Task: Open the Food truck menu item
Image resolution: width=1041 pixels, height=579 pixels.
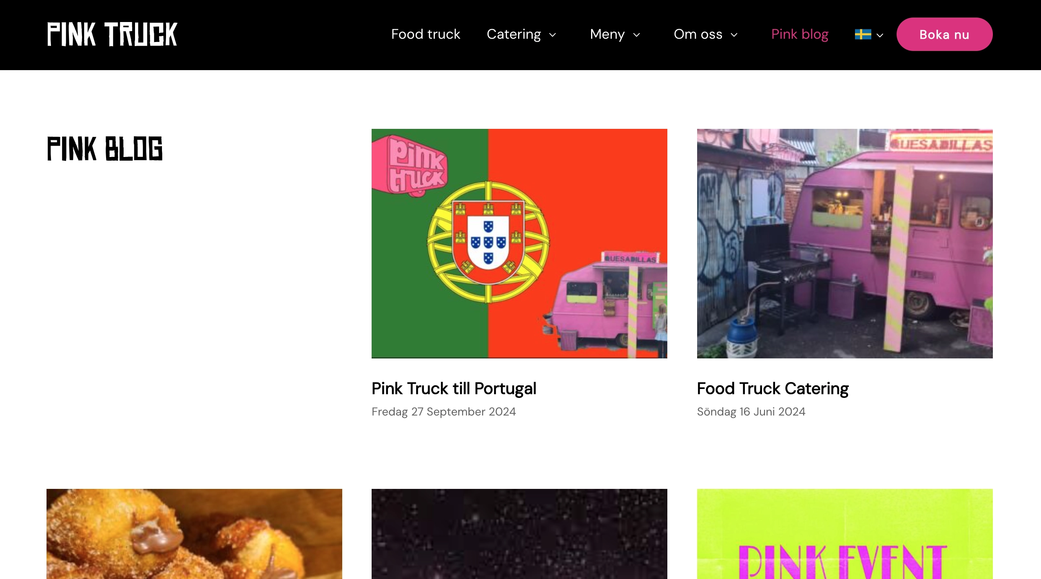Action: point(425,34)
